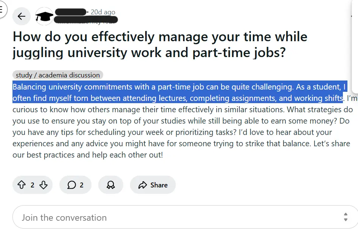This screenshot has height=229, width=358.
Task: Click the "study / academia discussion" flair tag
Action: click(58, 75)
